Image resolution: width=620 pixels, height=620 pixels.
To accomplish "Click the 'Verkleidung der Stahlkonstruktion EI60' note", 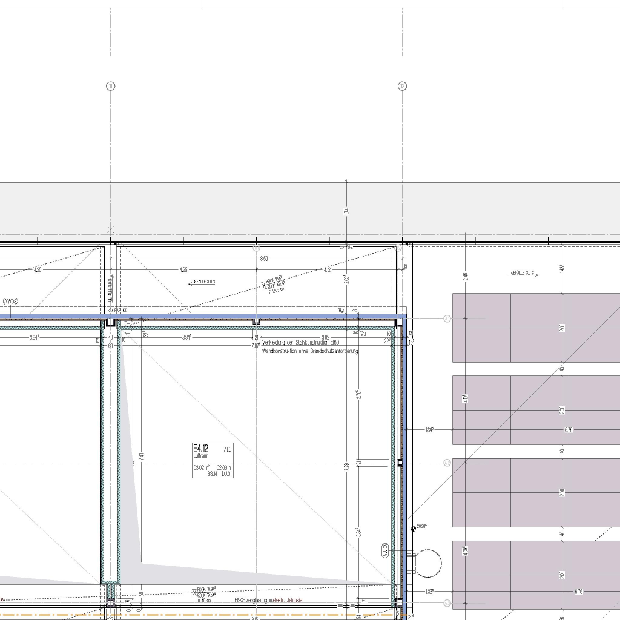I will pos(300,343).
